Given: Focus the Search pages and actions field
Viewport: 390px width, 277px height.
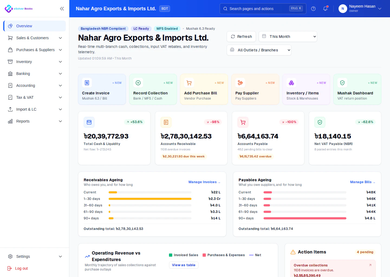Looking at the screenshot, I should [x=263, y=9].
